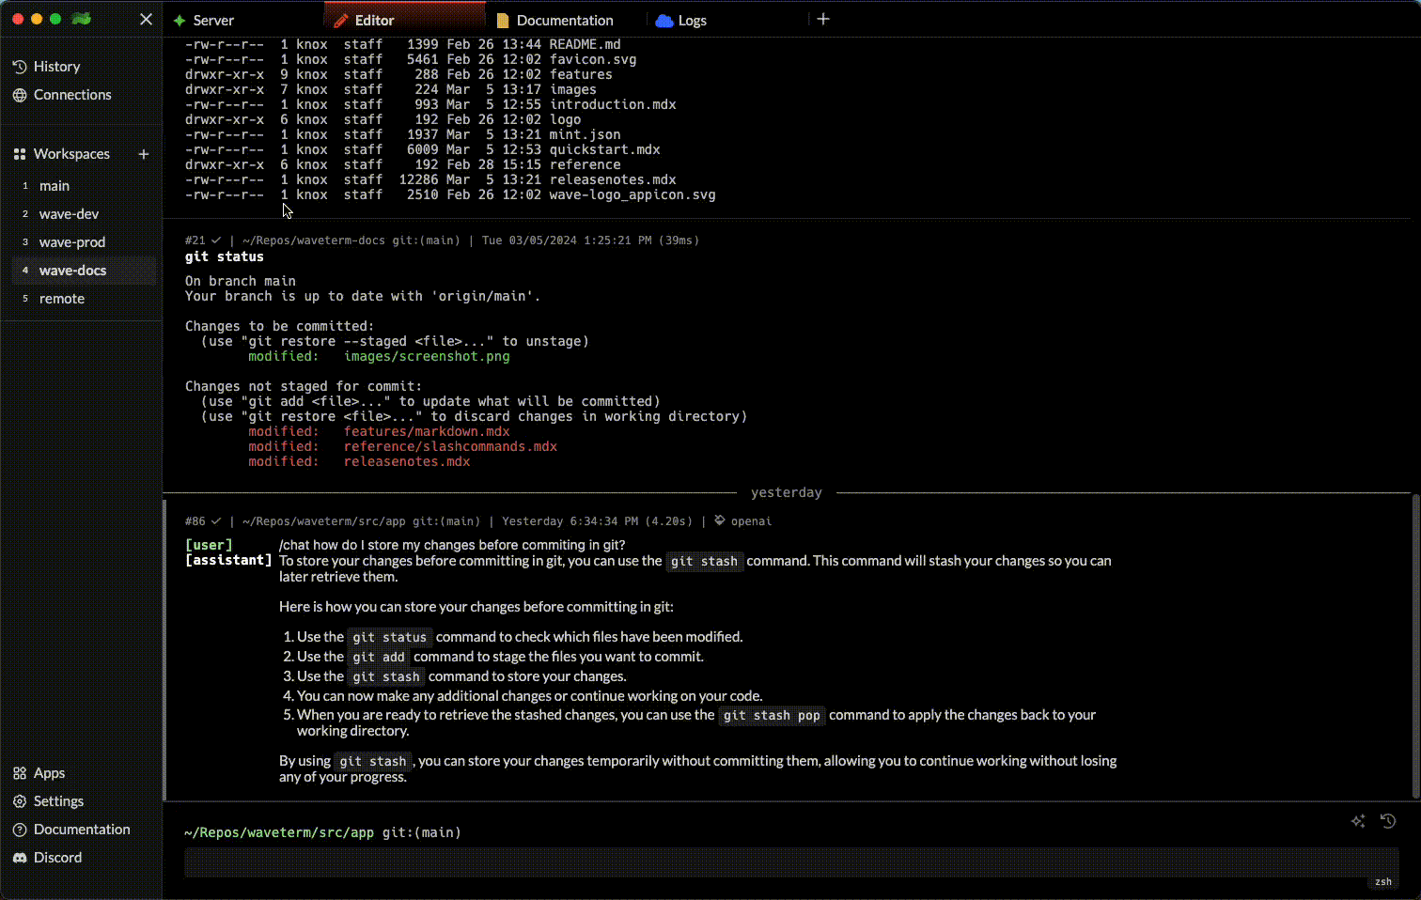Open the Discord link in sidebar
The image size is (1421, 900).
coord(47,858)
